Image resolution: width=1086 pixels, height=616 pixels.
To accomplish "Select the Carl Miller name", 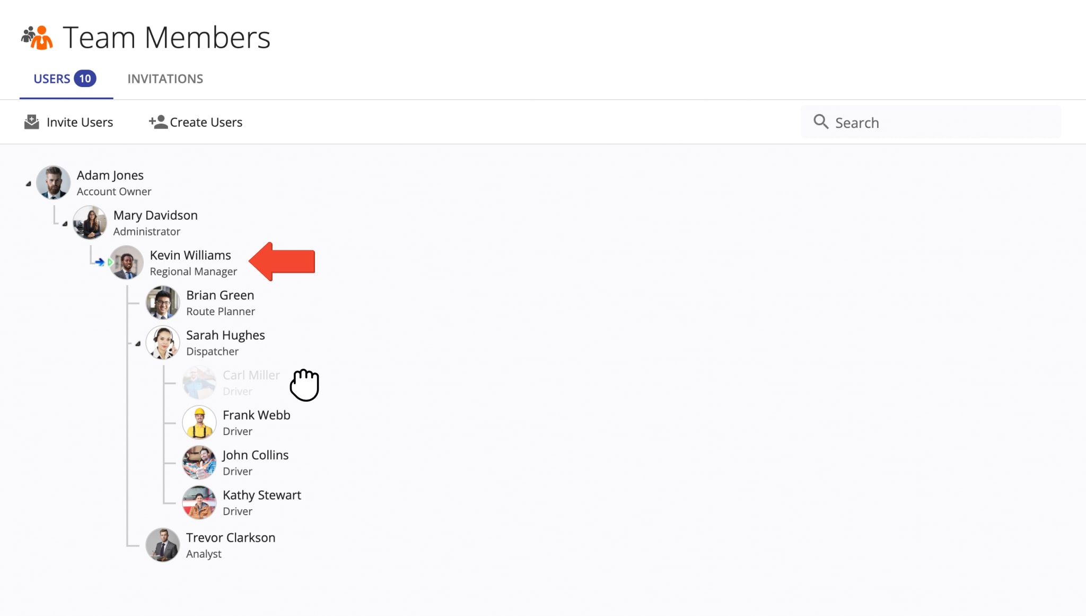I will tap(251, 375).
